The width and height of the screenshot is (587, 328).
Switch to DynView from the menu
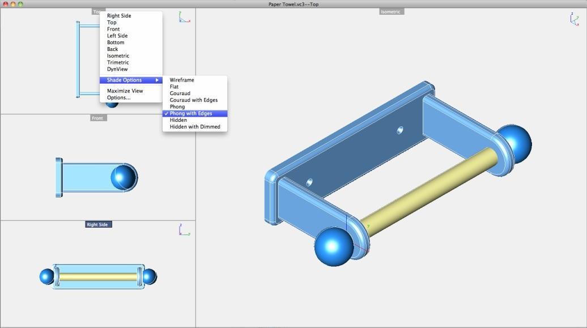(117, 69)
